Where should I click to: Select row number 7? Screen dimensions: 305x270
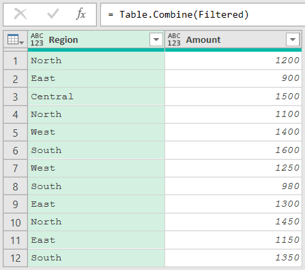15,168
